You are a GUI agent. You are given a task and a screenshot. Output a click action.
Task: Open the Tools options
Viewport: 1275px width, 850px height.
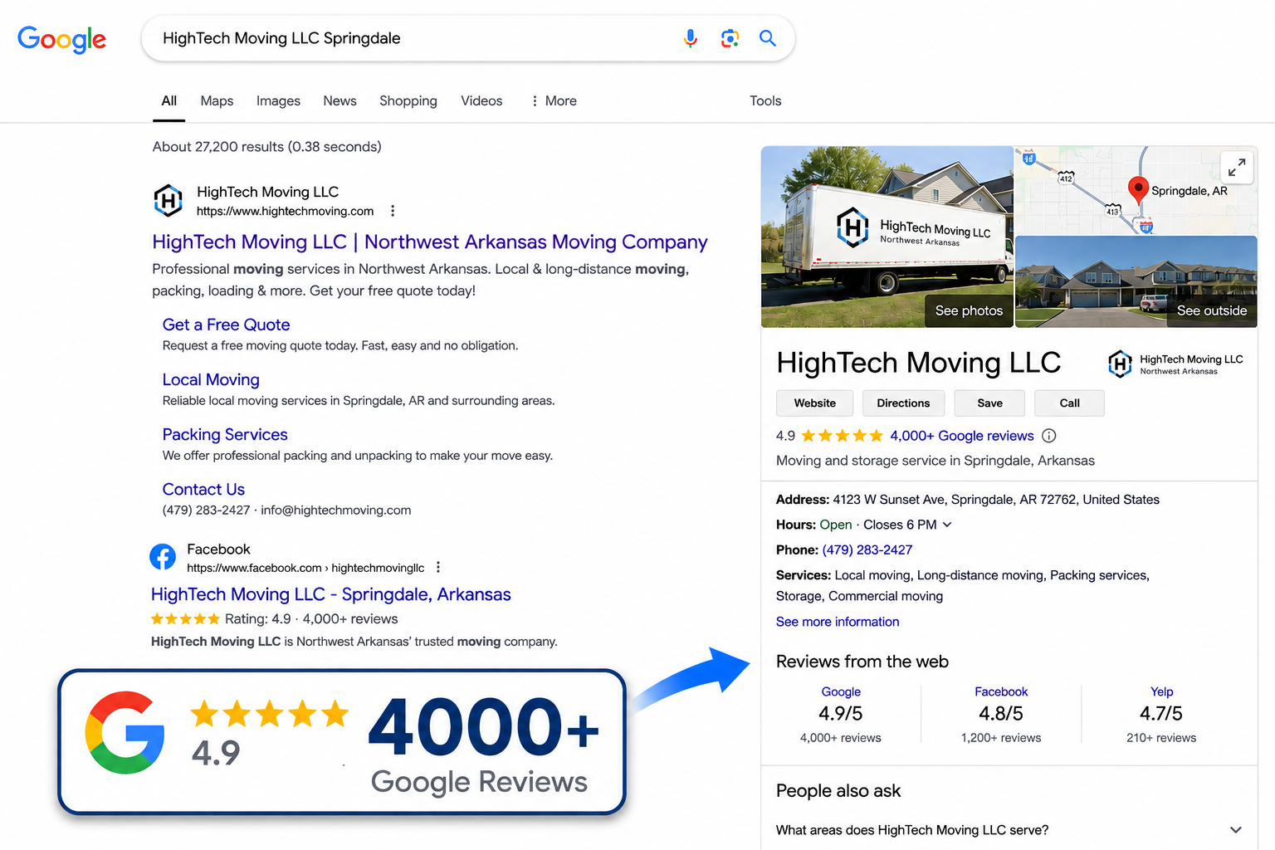click(x=765, y=100)
